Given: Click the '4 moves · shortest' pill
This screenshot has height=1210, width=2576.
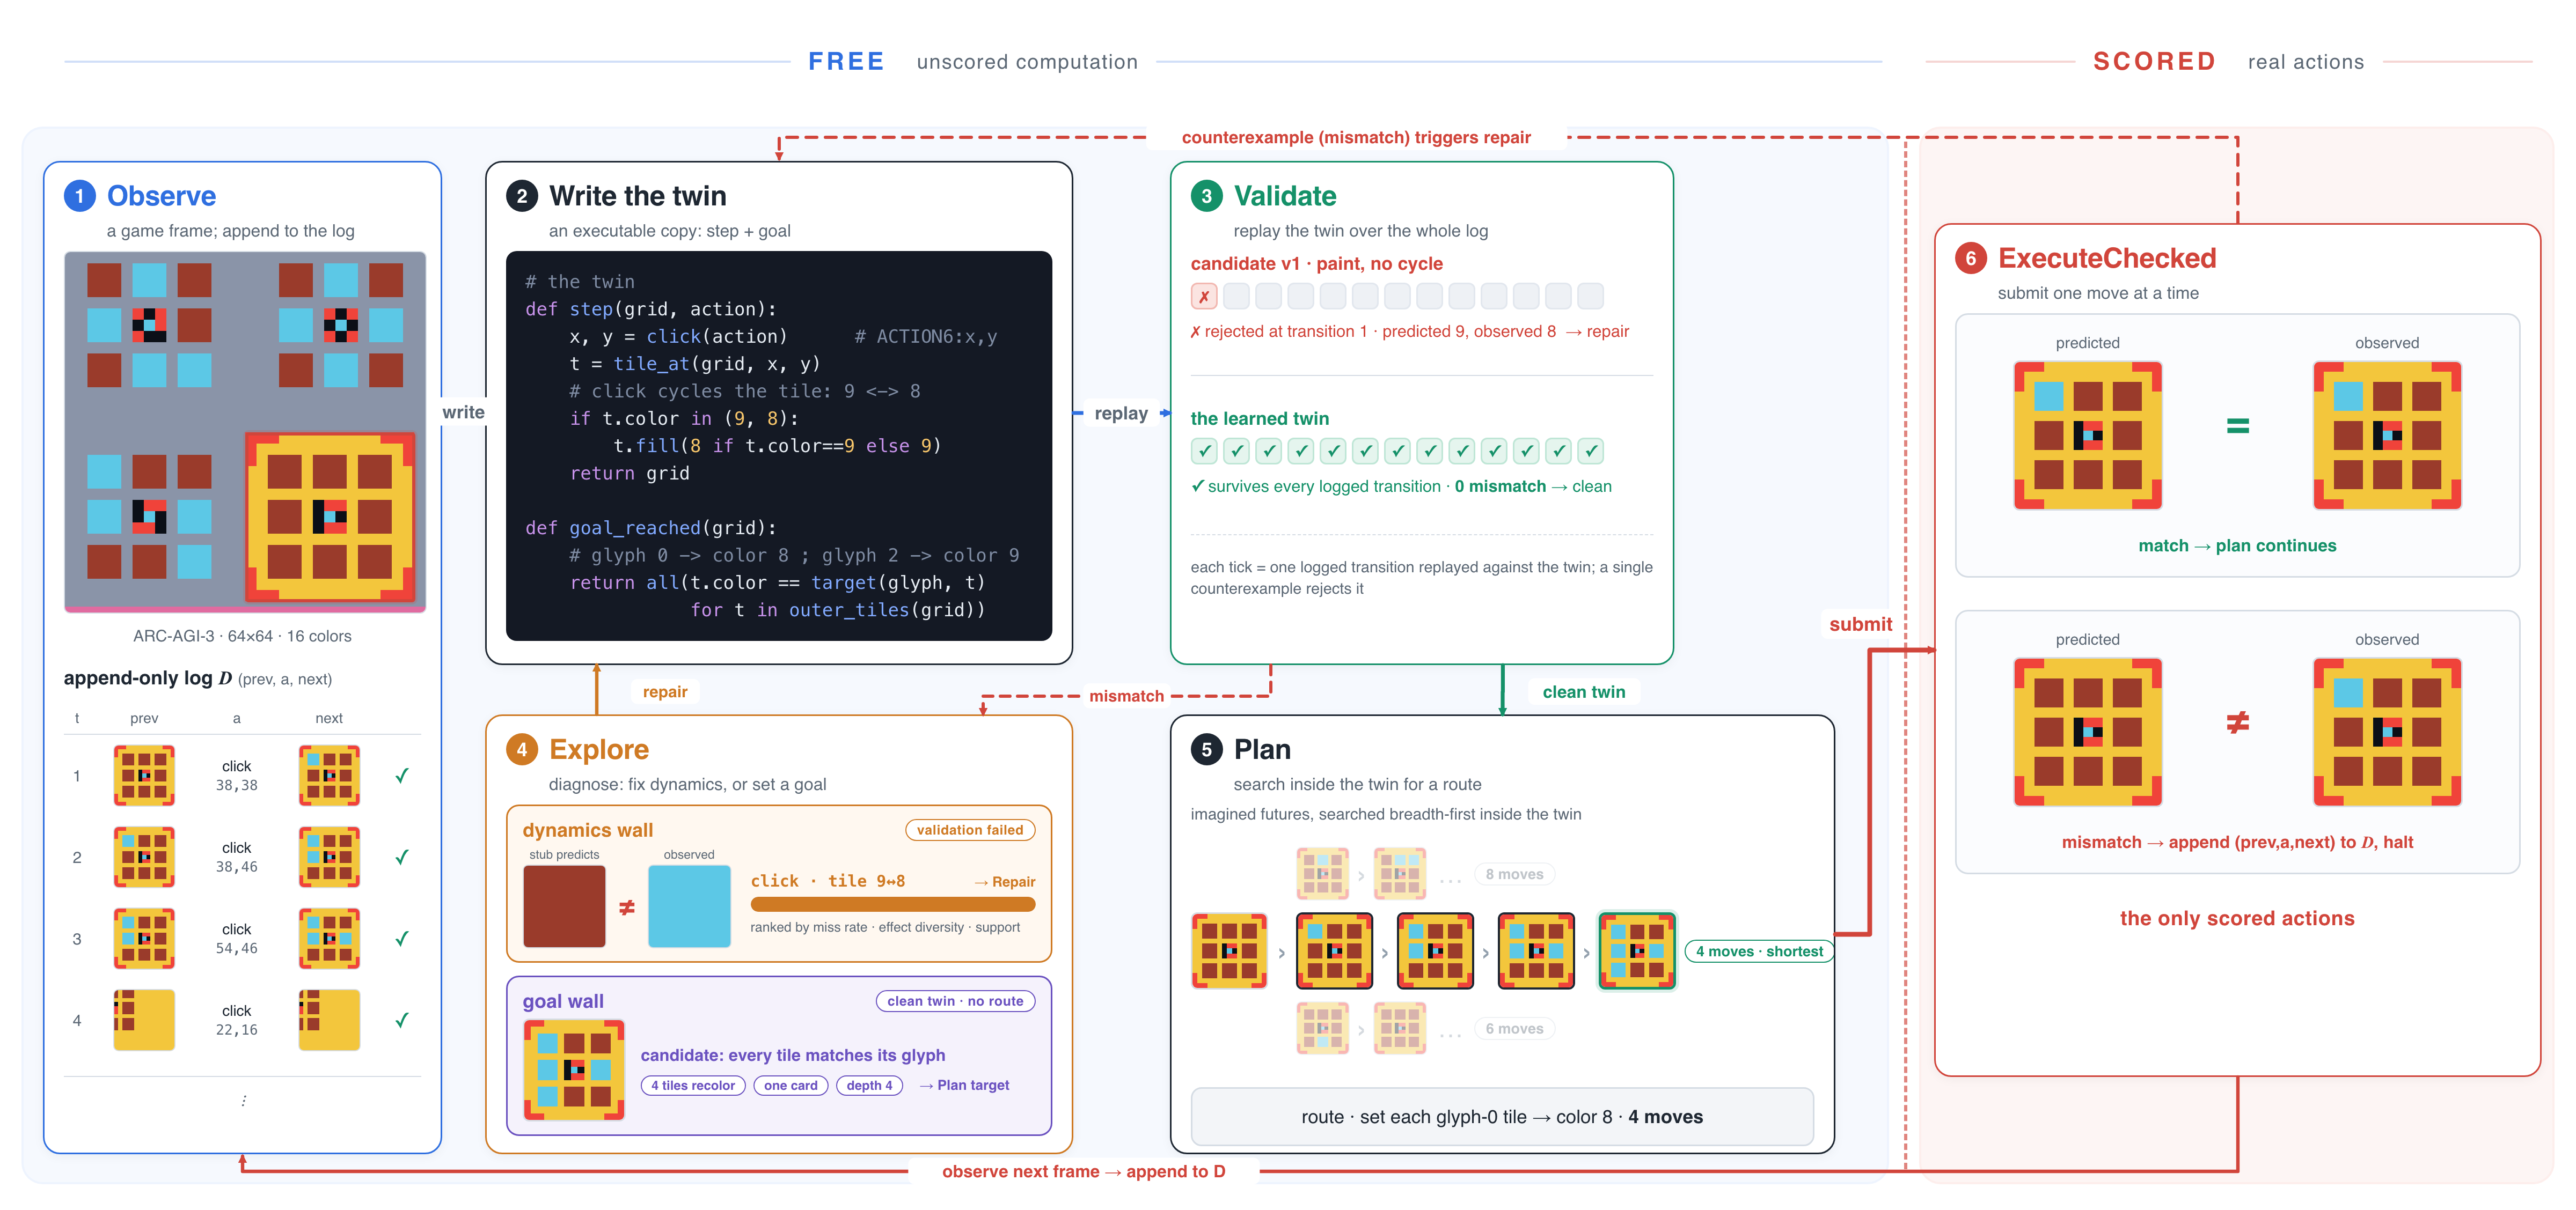Looking at the screenshot, I should [x=1759, y=951].
